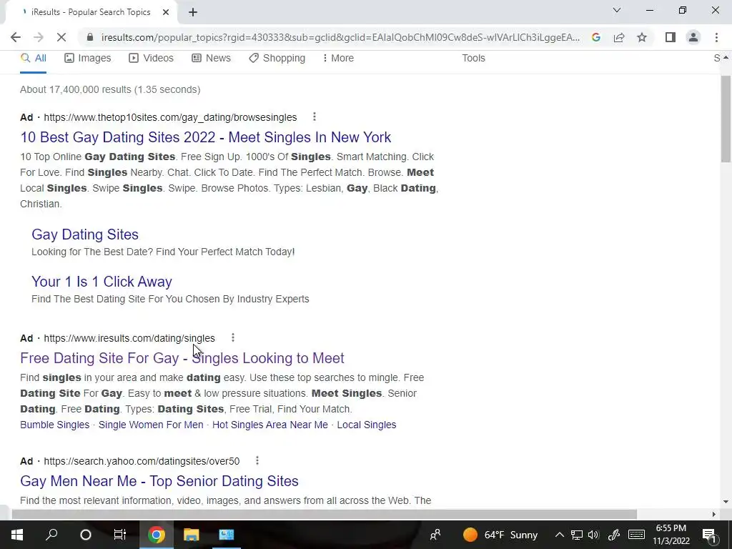The height and width of the screenshot is (549, 732).
Task: Share this page icon
Action: 619,37
